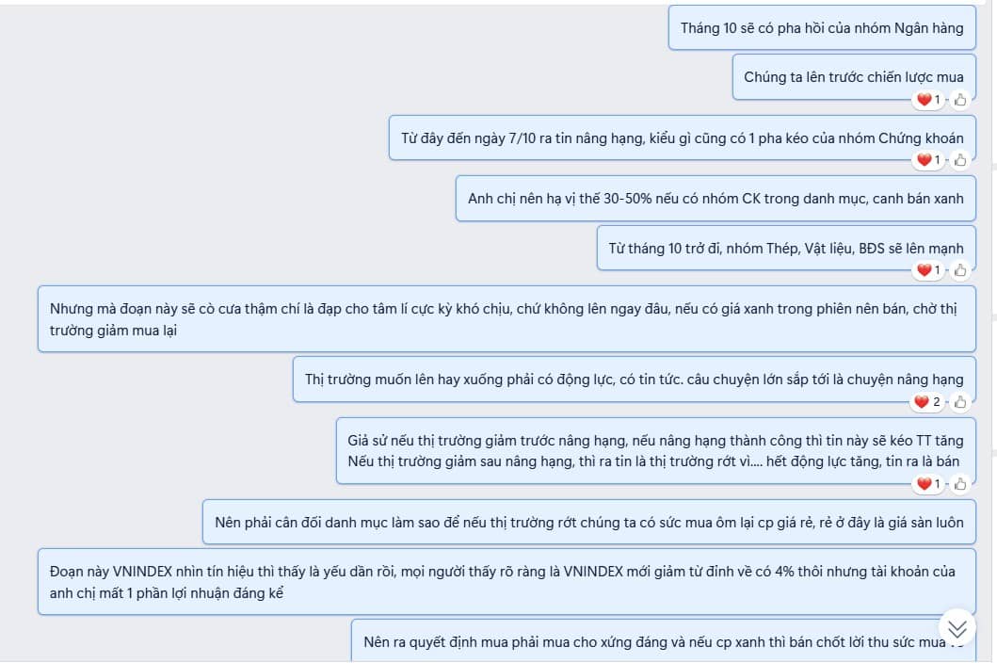Viewport: 997px width, 663px height.
Task: Click the 'Nhưng mà đoạn này sẽ cò cưa' message
Action: pyautogui.click(x=507, y=318)
